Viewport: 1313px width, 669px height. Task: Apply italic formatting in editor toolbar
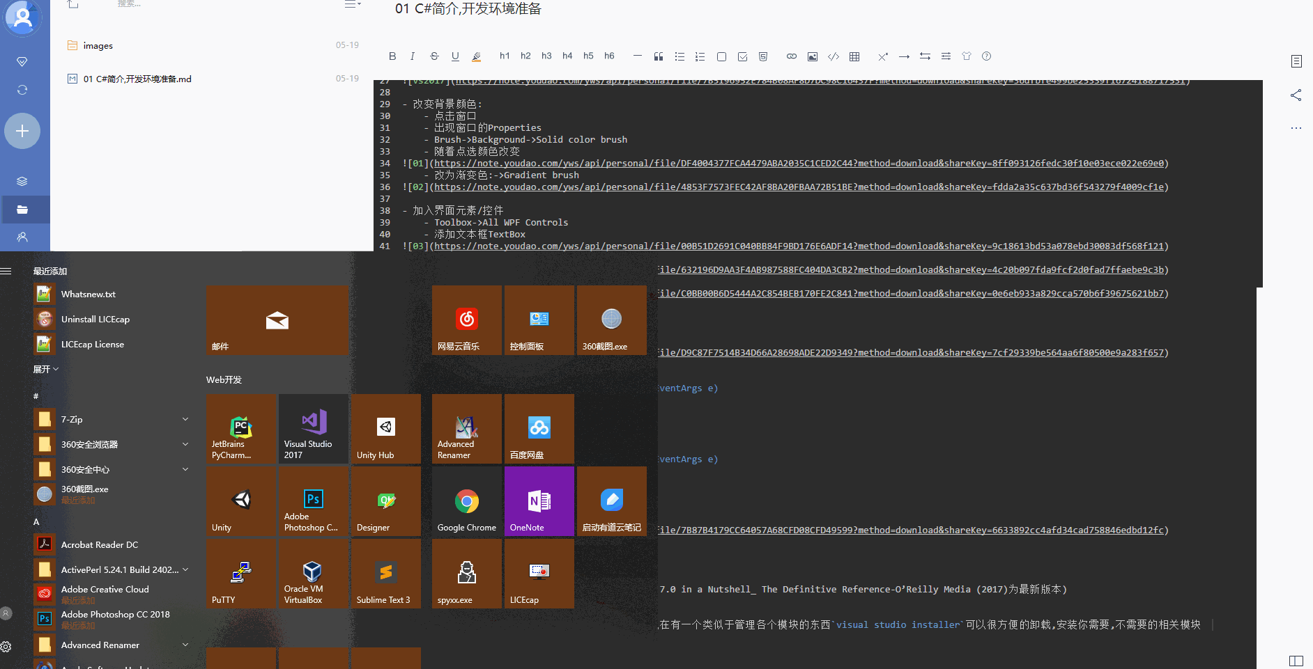(413, 56)
